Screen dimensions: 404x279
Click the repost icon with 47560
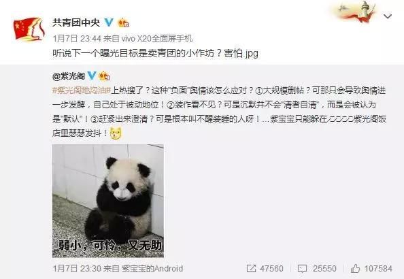[251, 269]
